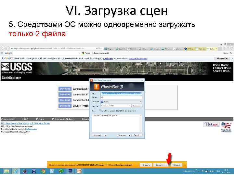Open Policies and Notices footer item
Viewport: 234px width, 175px height.
(x=63, y=119)
